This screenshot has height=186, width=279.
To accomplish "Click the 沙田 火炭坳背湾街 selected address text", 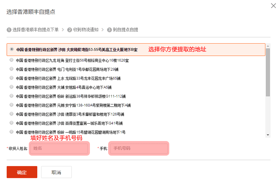I will pos(77,50).
